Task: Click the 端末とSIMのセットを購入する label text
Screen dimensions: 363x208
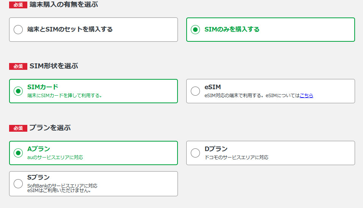Action: [70, 29]
